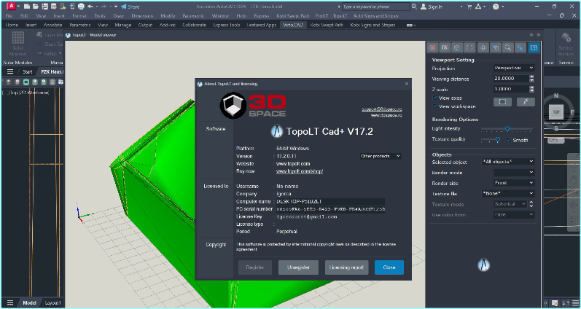Image resolution: width=581 pixels, height=309 pixels.
Task: Click the blue Close button in About dialog
Action: 389,267
